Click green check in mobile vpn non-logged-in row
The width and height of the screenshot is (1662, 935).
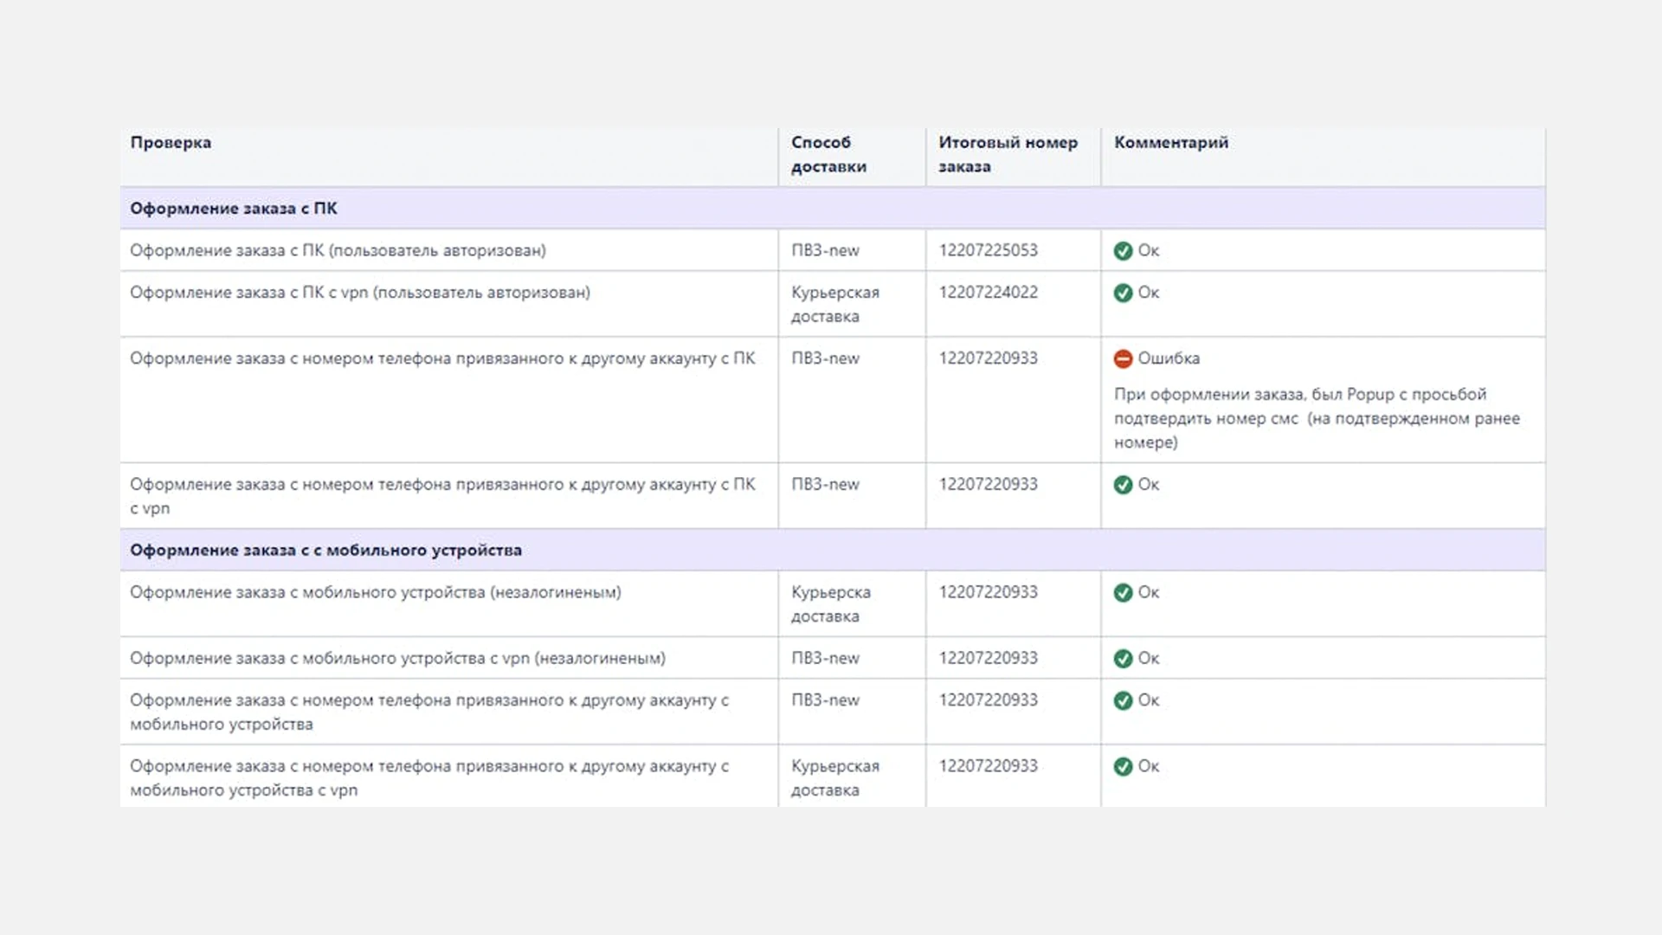click(x=1123, y=659)
